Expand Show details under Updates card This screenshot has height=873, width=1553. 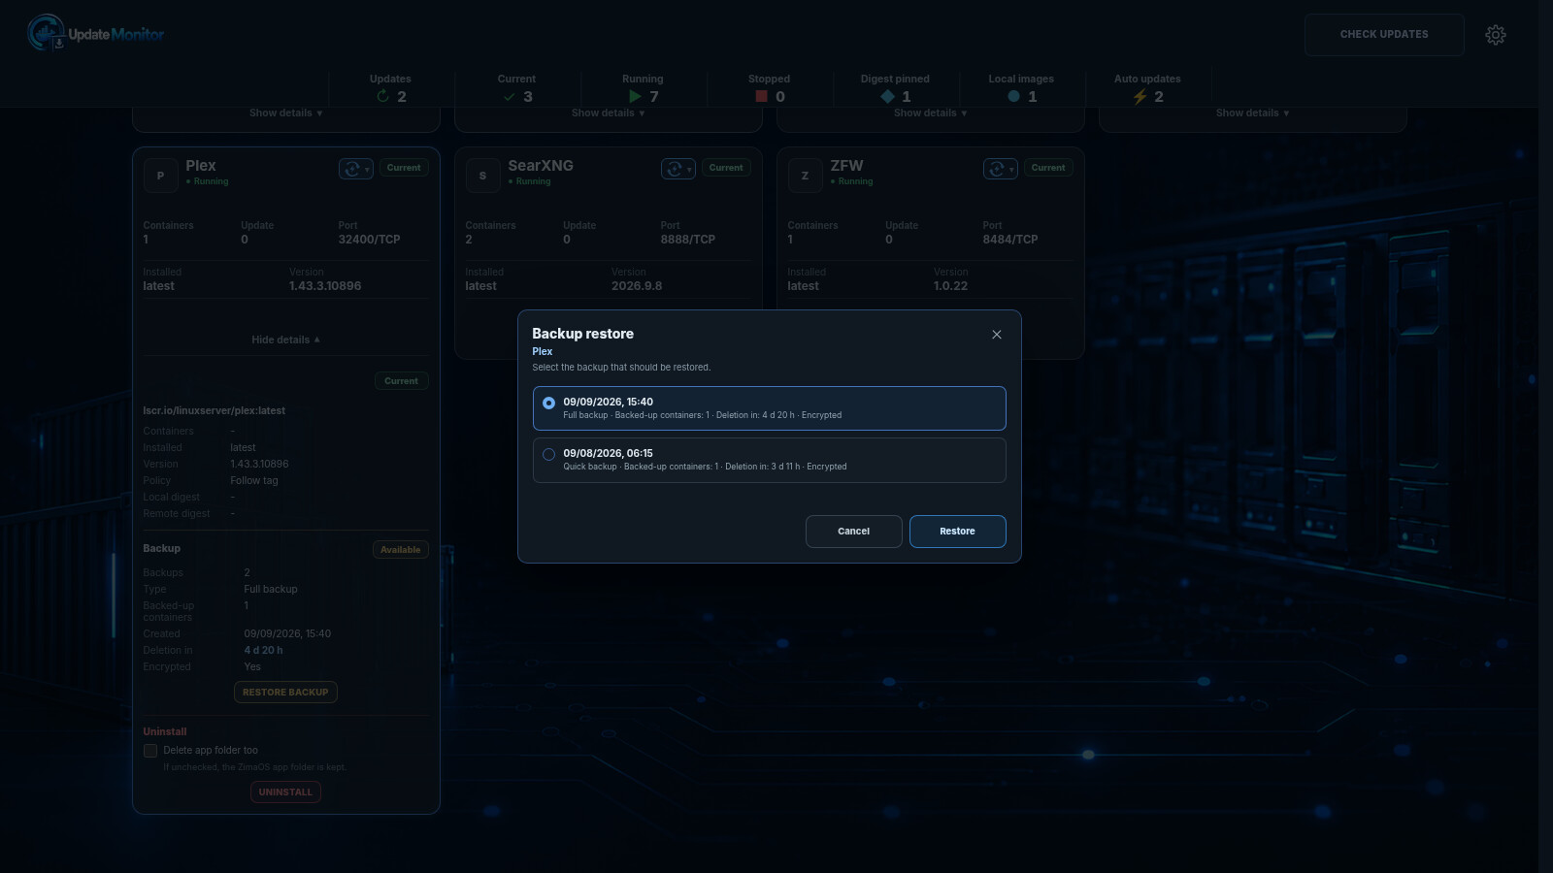tap(285, 113)
